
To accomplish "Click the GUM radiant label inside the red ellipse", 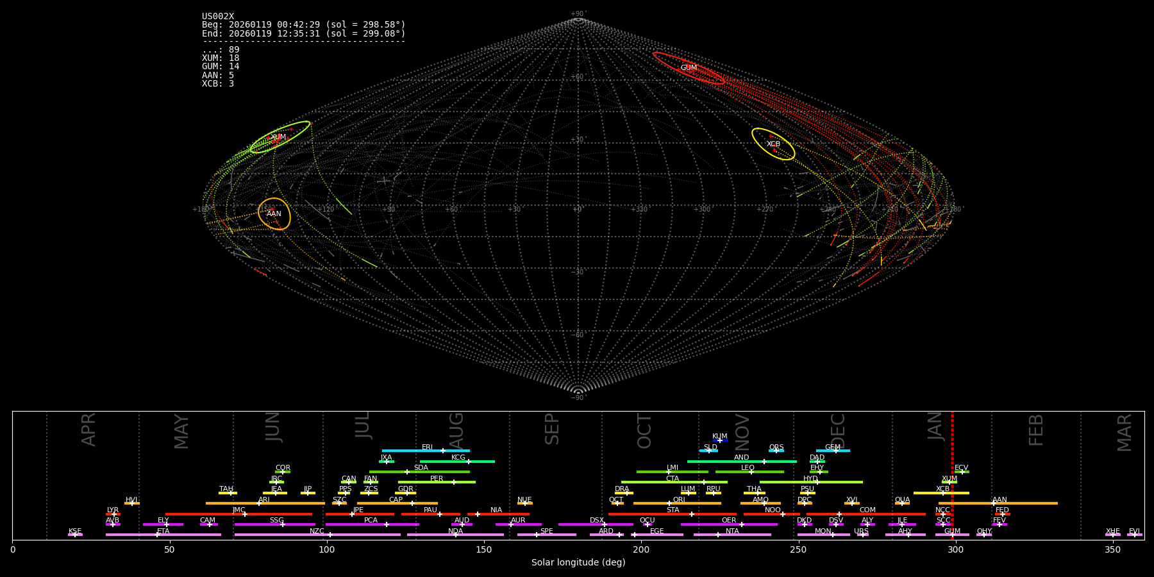I will point(689,68).
